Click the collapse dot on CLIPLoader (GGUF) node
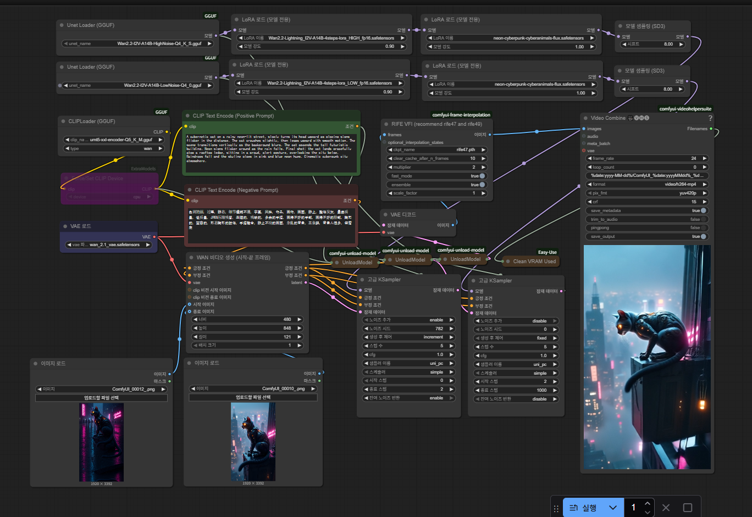 click(63, 121)
